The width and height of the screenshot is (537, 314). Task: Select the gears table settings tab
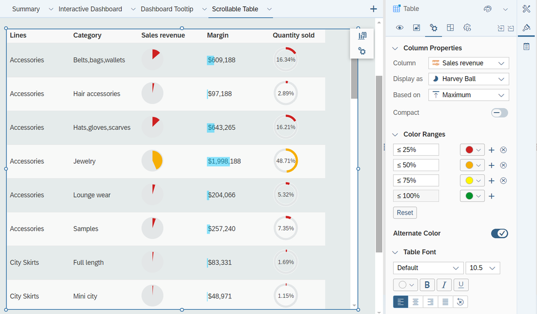(433, 28)
